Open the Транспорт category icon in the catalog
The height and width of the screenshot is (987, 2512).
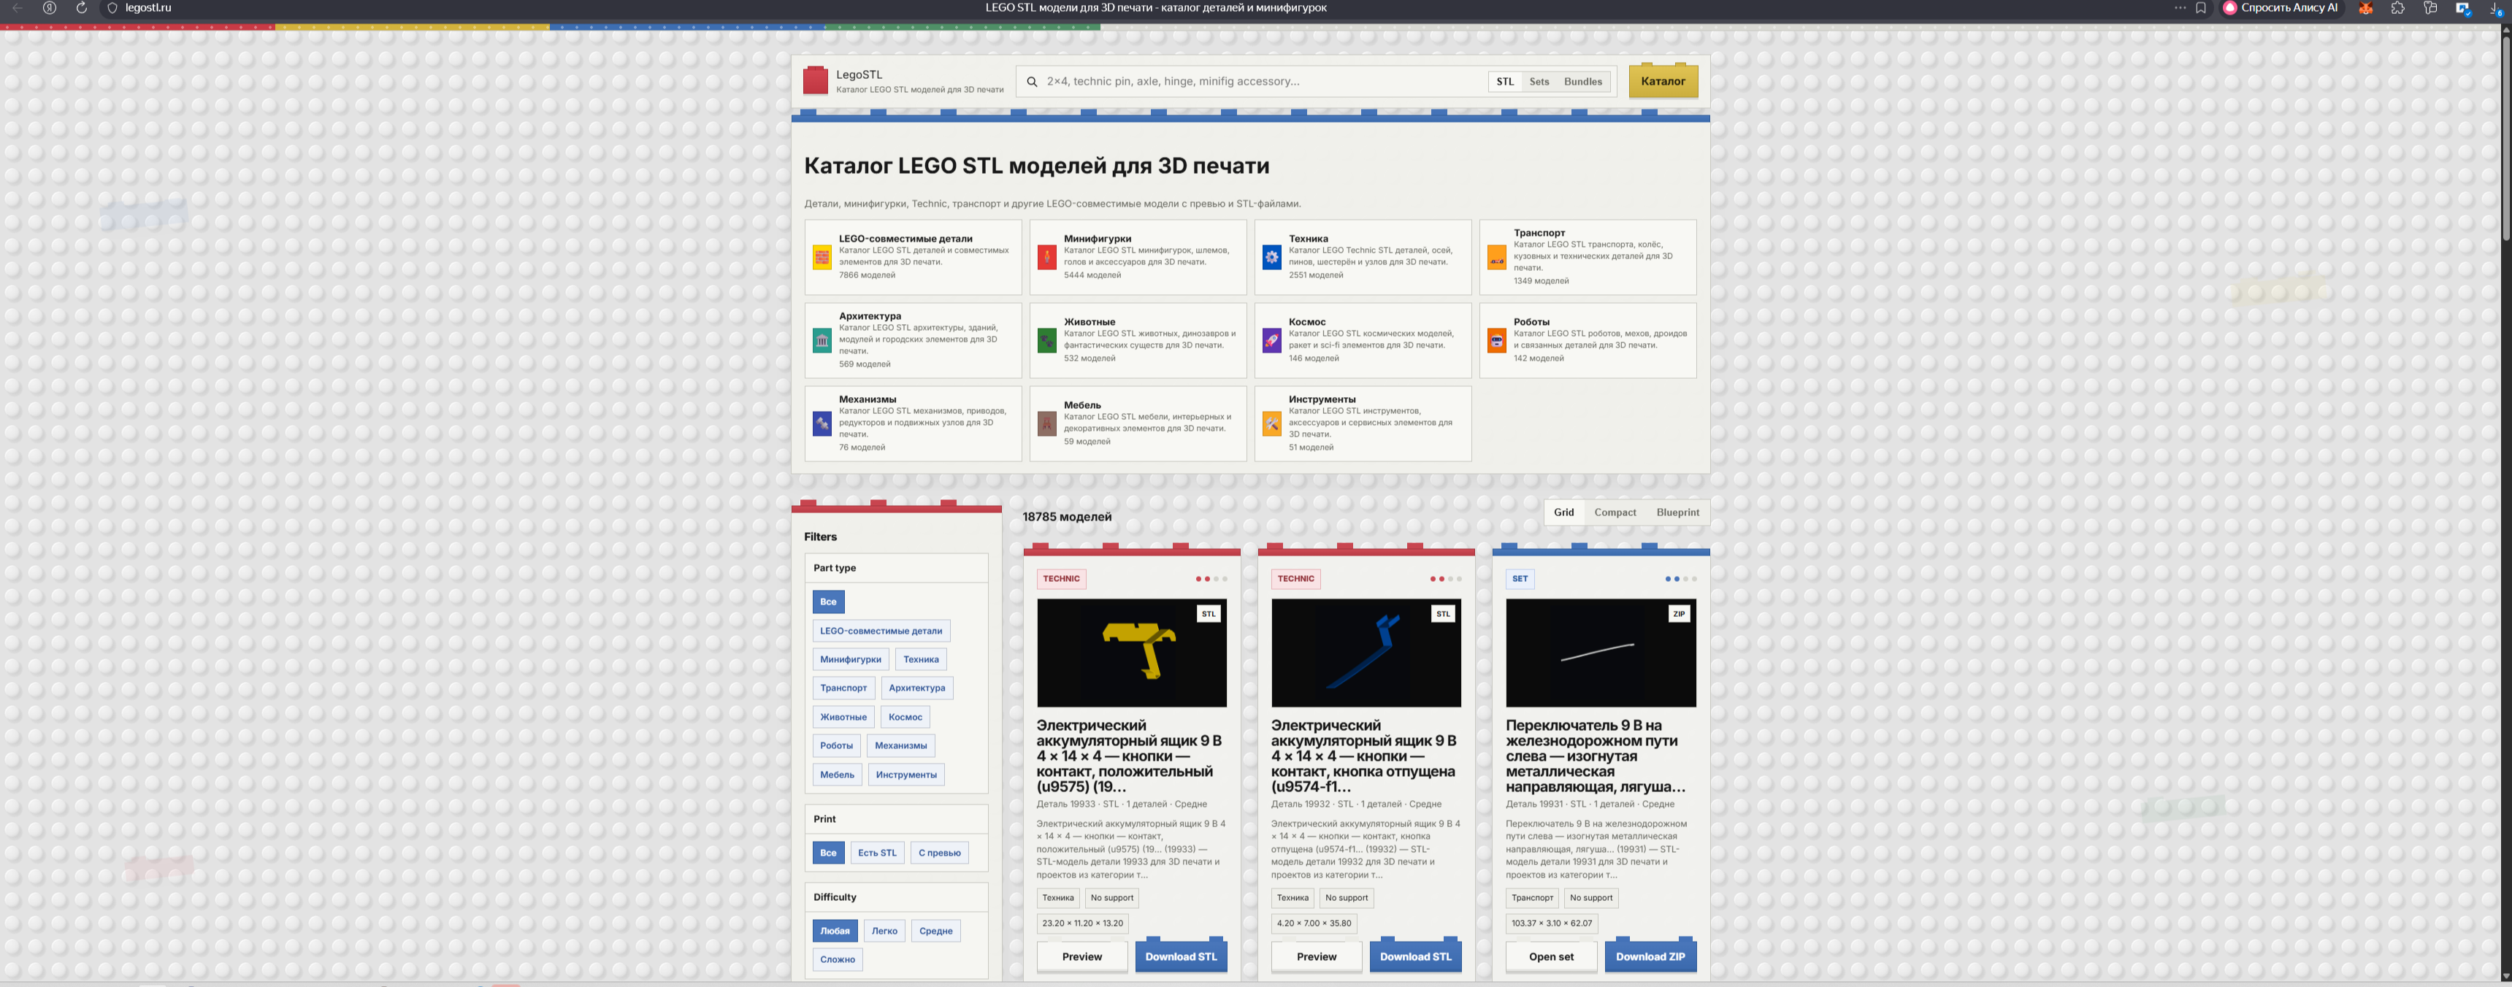tap(1497, 258)
